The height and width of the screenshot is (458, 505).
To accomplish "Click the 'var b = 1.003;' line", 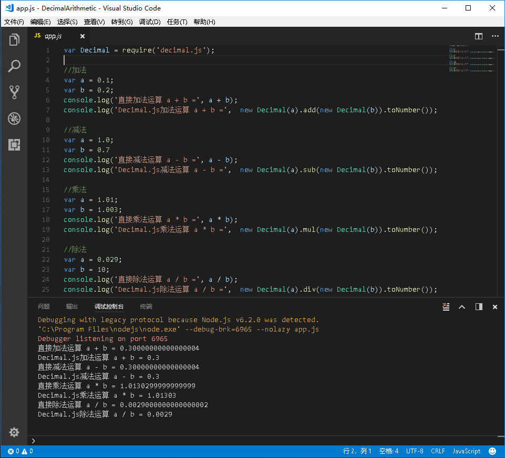I will [x=93, y=210].
